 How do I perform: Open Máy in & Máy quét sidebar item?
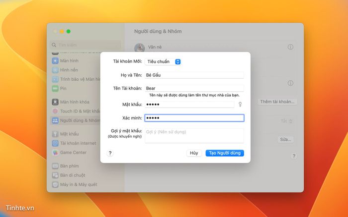76,184
